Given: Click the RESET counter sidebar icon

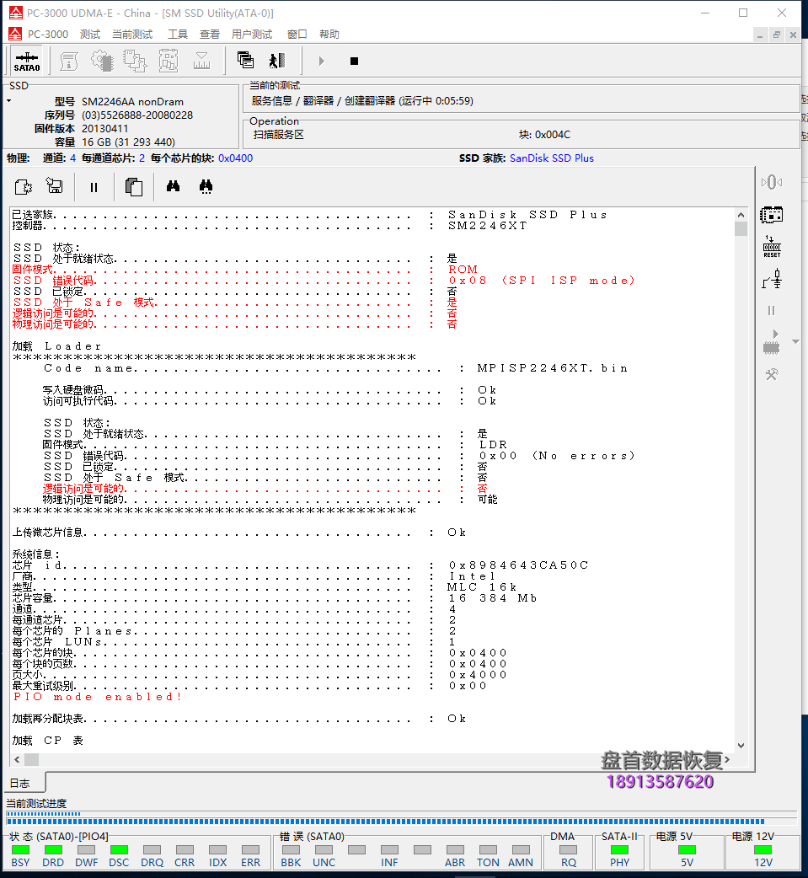Looking at the screenshot, I should pos(772,246).
